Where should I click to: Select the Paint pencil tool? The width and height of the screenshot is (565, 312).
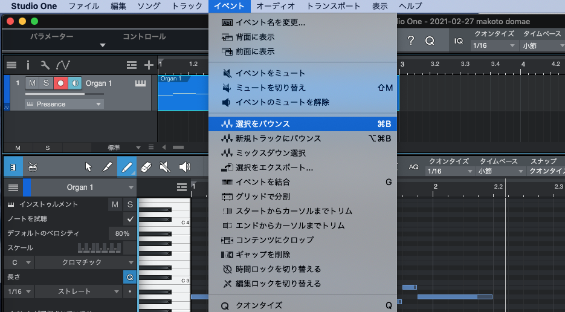pyautogui.click(x=127, y=167)
